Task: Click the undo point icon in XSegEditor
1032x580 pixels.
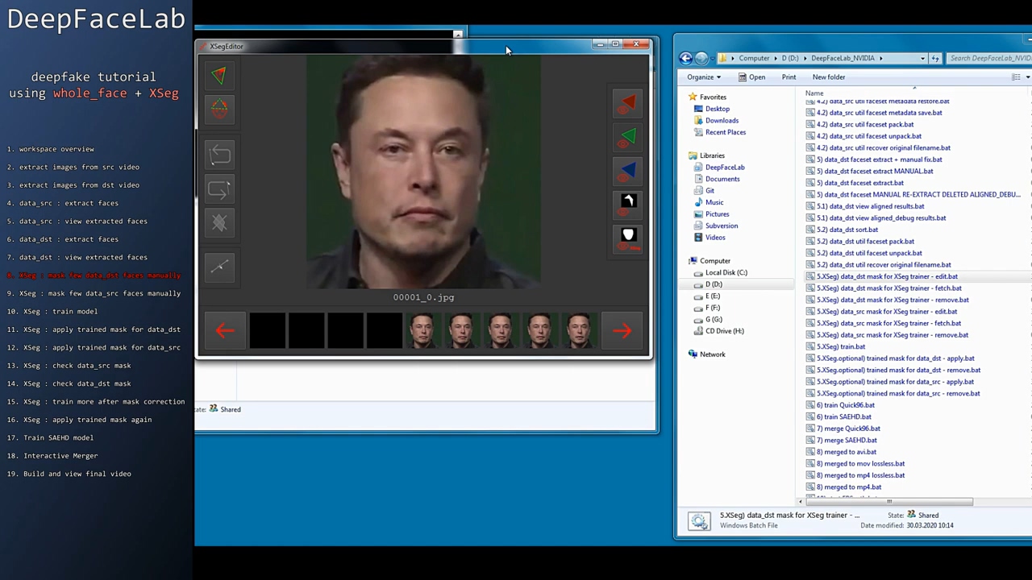Action: (x=219, y=154)
